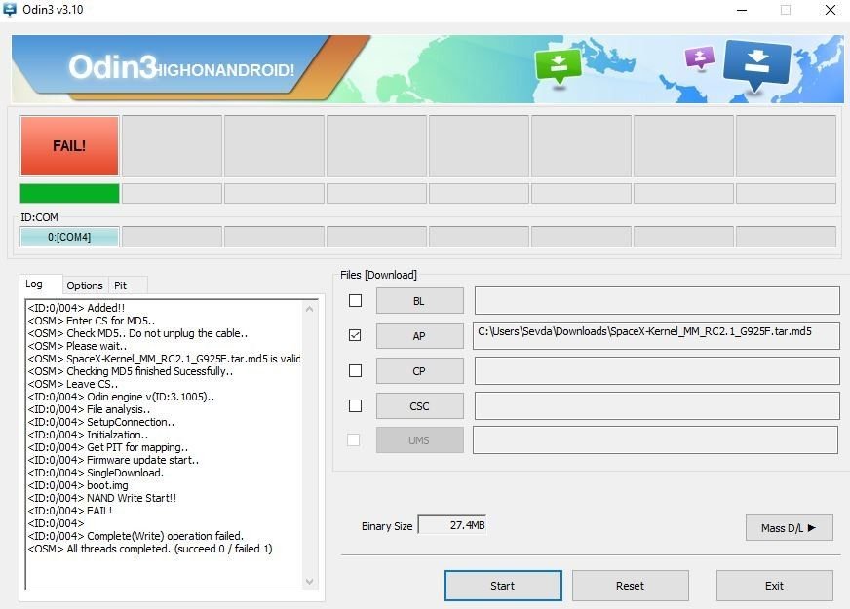Click "Checking MD5 finished Sucessfully.." log line
Screen dimensions: 850x609
coord(130,371)
